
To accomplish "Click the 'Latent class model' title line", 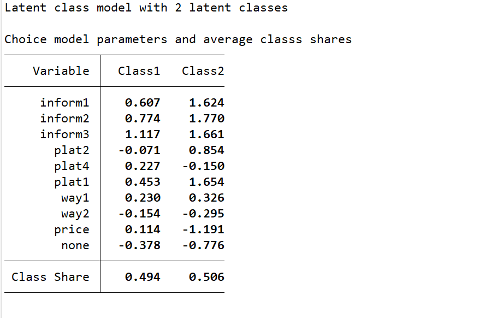I will [x=146, y=8].
